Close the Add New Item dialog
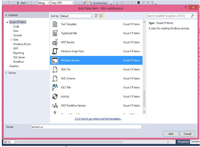 (193, 7)
